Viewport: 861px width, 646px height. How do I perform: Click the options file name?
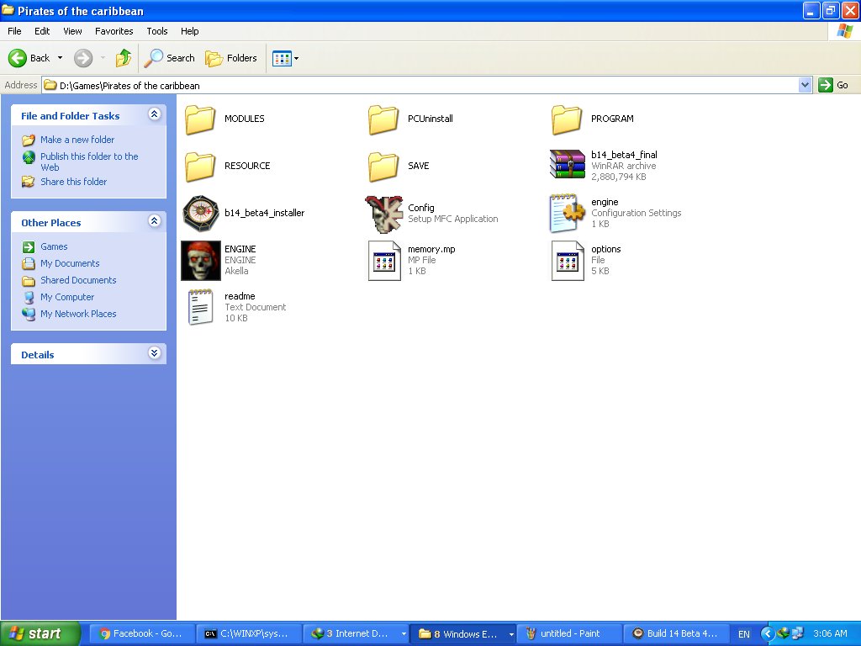tap(606, 249)
